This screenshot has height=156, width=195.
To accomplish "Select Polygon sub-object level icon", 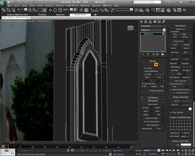I will point(156,64).
